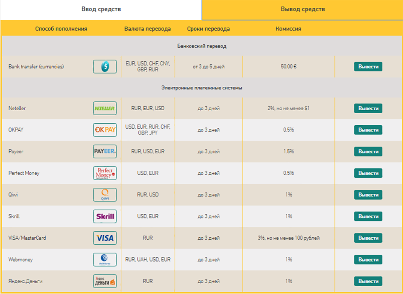Screen dimensions: 403x294
Task: Click the Комиссия column header
Action: 288,29
